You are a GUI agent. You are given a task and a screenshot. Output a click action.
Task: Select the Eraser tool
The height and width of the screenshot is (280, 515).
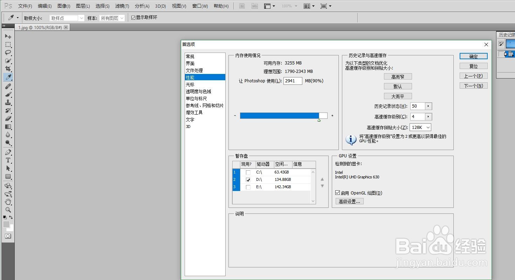tap(8, 118)
